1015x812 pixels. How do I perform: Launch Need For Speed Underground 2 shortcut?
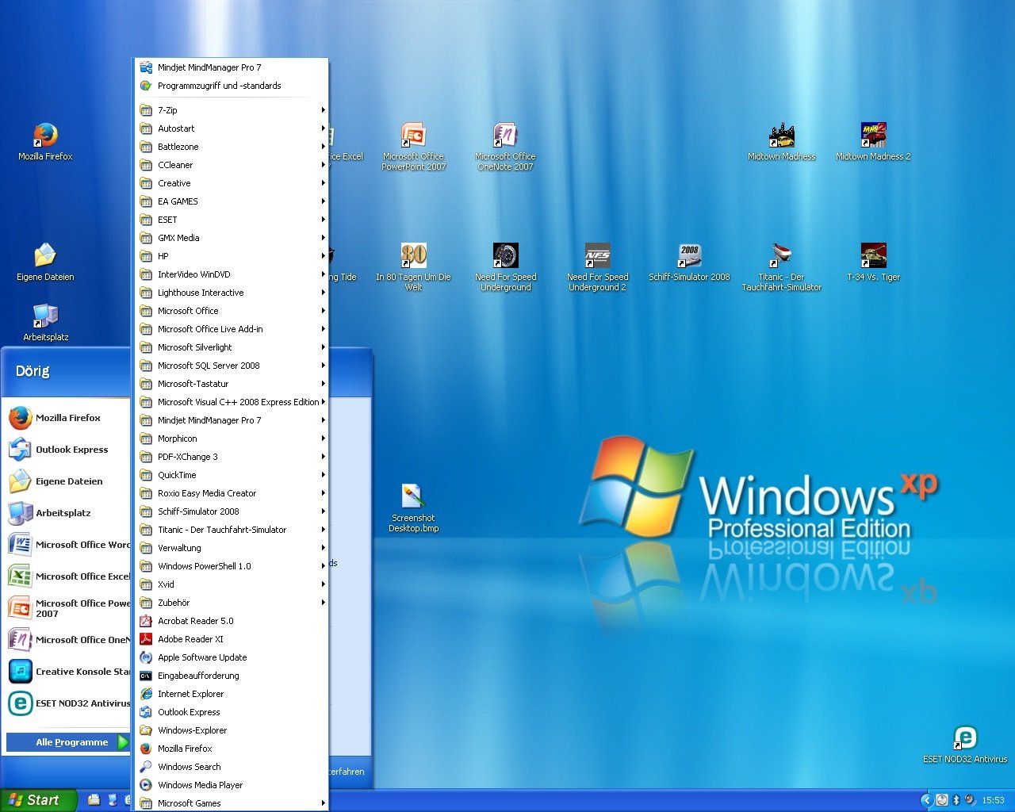(597, 266)
